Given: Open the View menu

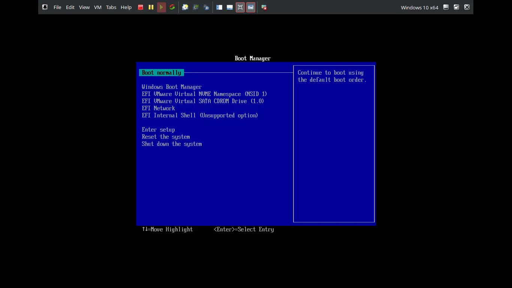Looking at the screenshot, I should click(x=84, y=7).
